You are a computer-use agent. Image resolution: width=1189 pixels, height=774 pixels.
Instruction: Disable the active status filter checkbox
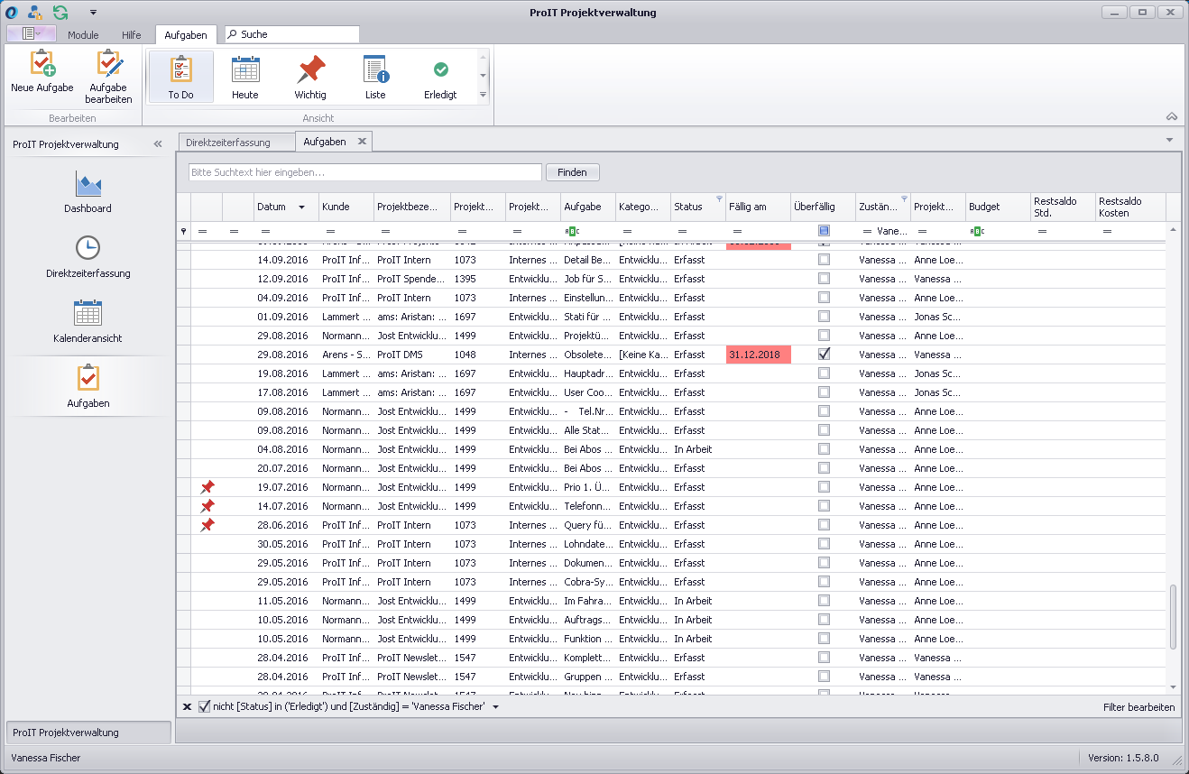(204, 706)
